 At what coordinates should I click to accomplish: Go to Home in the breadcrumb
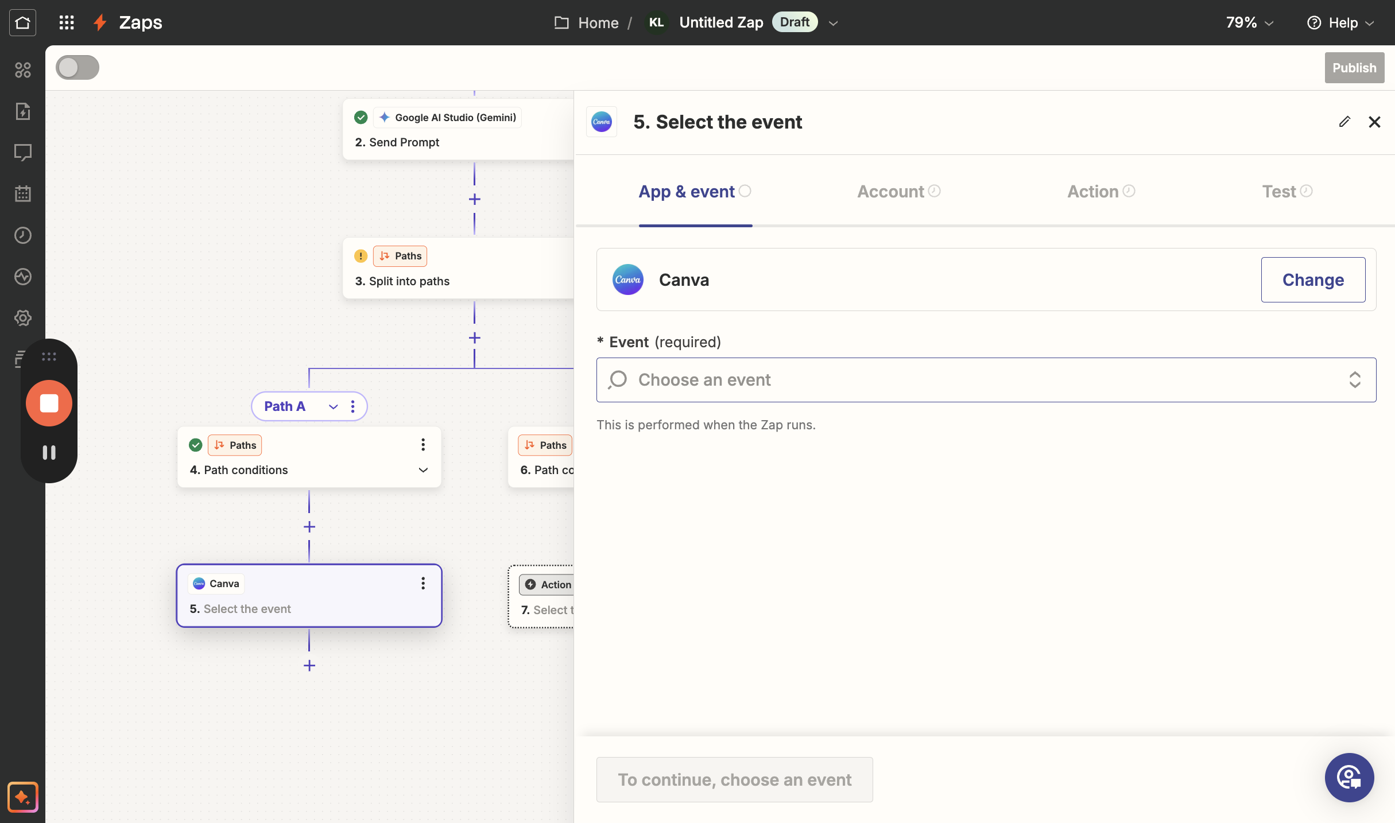click(598, 22)
